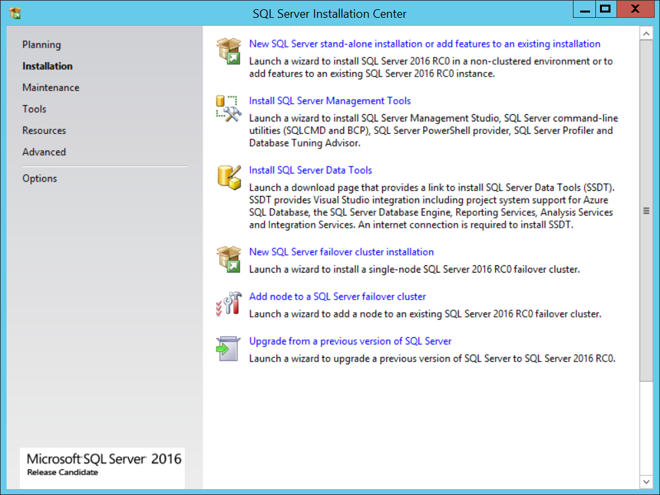Image resolution: width=660 pixels, height=495 pixels.
Task: Click the green Upgrade arrow icon
Action: coord(229,348)
